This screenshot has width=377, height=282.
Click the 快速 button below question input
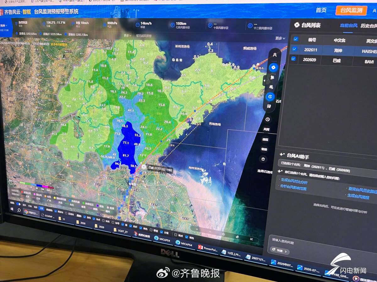(280, 250)
